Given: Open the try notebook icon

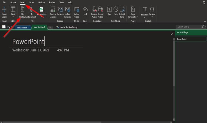Looking at the screenshot, I should (x=4, y=27).
